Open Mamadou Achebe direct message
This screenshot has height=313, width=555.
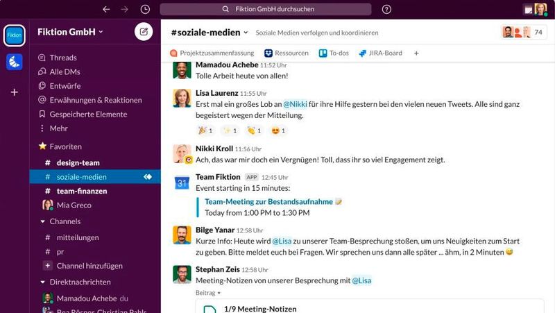pos(85,298)
